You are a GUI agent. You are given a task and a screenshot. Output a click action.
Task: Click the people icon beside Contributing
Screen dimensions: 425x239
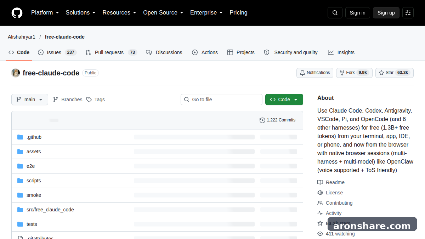[x=320, y=203]
